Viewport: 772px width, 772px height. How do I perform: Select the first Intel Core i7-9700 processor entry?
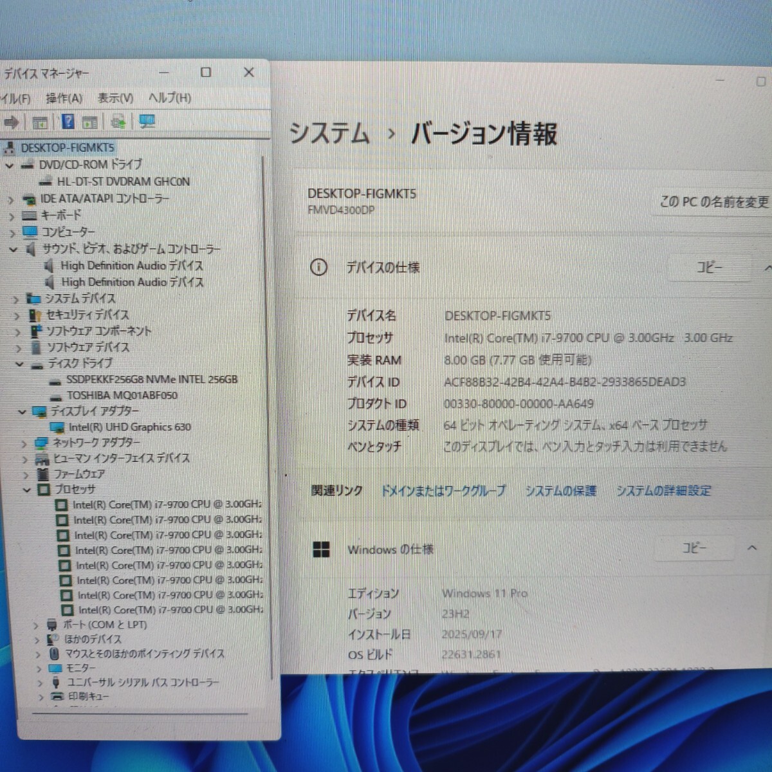[167, 505]
